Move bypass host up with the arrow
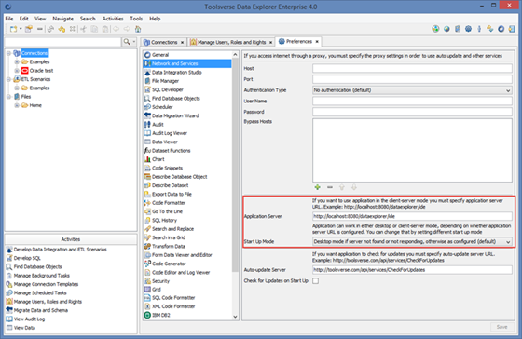The image size is (522, 339). point(341,187)
